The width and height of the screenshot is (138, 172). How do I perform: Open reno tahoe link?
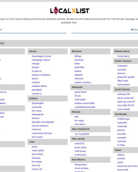coord(80,124)
